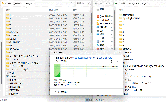Screen dimensions: 166x102
Task: Unpin 桌面 using its pin icon
Action: [x=112, y=34]
